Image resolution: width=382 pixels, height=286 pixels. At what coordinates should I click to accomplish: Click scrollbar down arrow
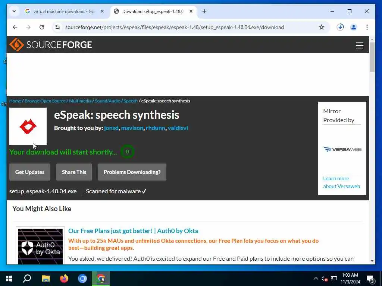[372, 261]
